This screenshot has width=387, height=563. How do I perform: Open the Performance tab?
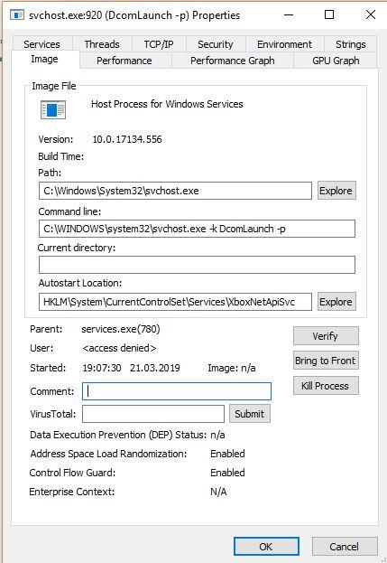coord(124,61)
